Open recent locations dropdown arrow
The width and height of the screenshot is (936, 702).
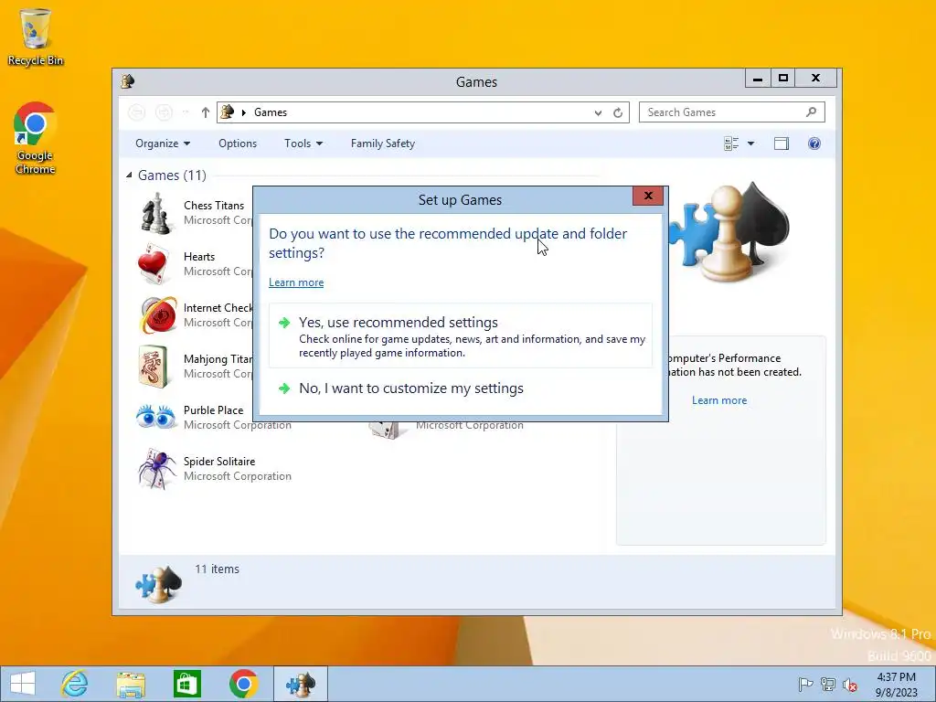click(186, 112)
